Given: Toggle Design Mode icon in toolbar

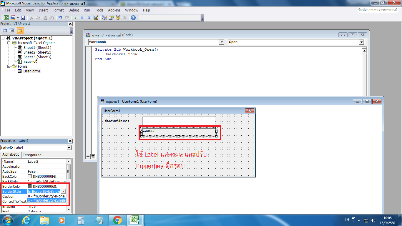Looking at the screenshot, I should (96, 18).
